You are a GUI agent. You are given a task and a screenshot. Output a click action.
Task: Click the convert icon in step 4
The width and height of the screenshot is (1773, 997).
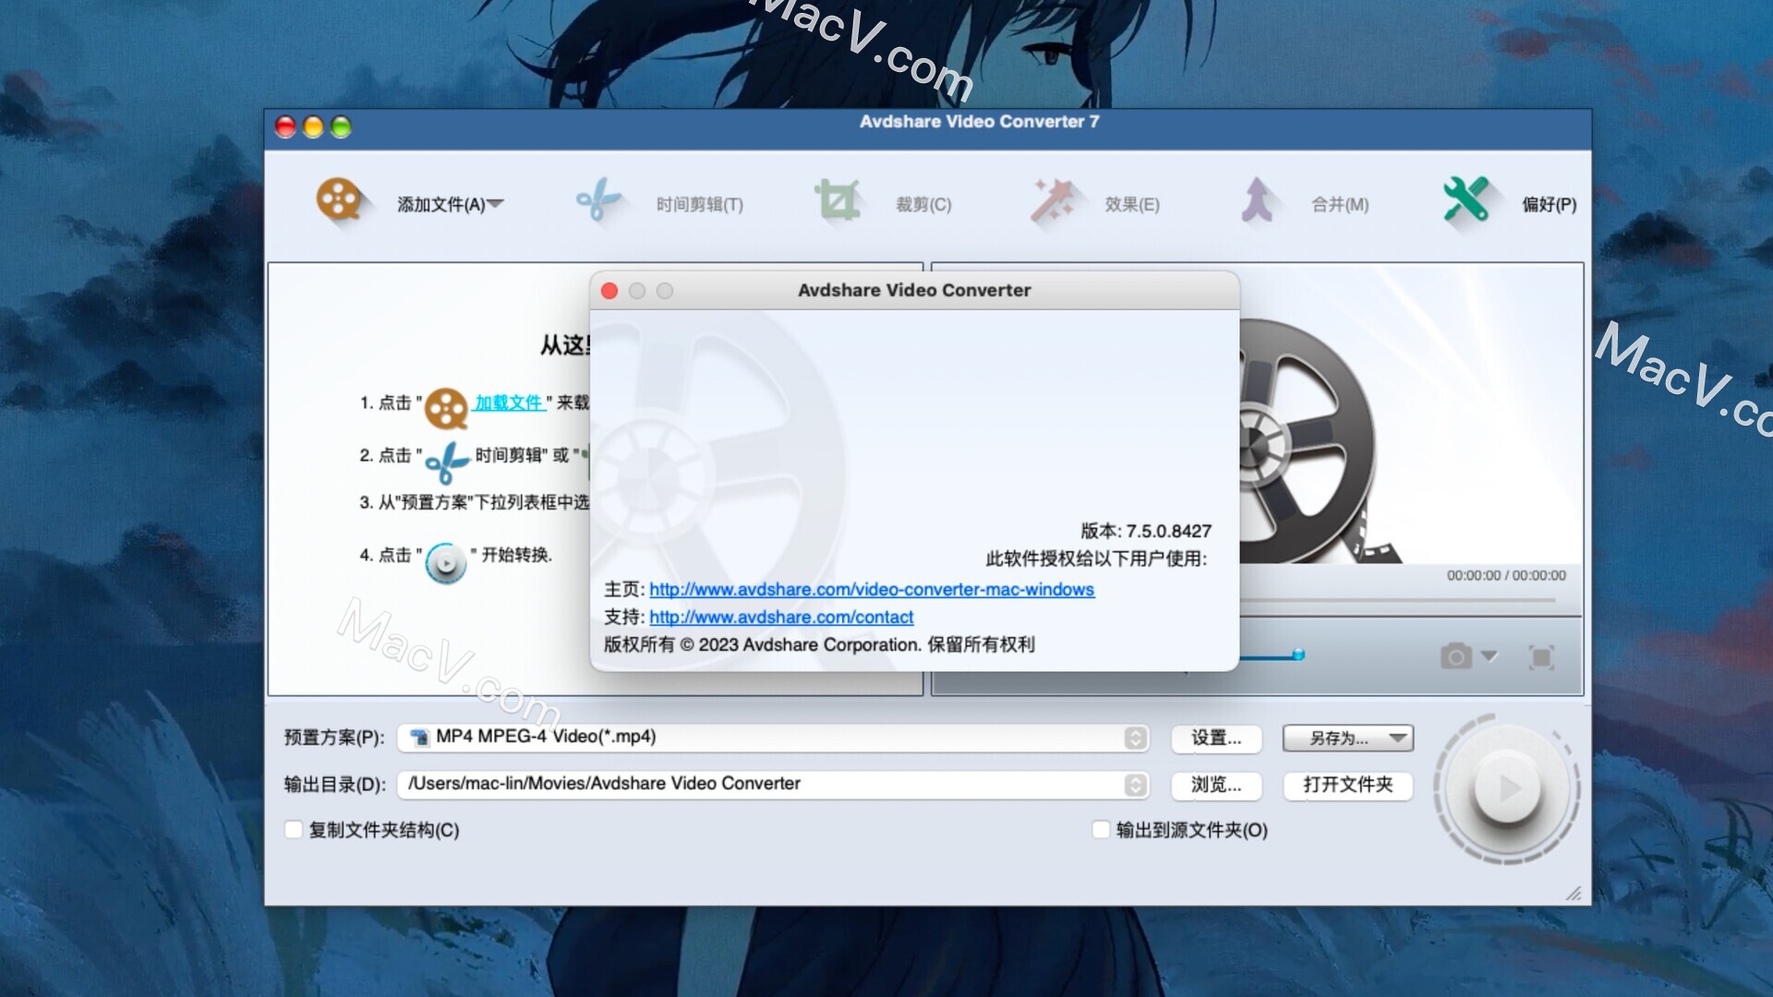pyautogui.click(x=446, y=562)
